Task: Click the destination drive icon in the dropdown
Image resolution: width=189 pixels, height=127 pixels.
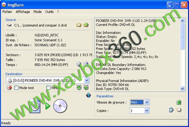Action: 10,80
